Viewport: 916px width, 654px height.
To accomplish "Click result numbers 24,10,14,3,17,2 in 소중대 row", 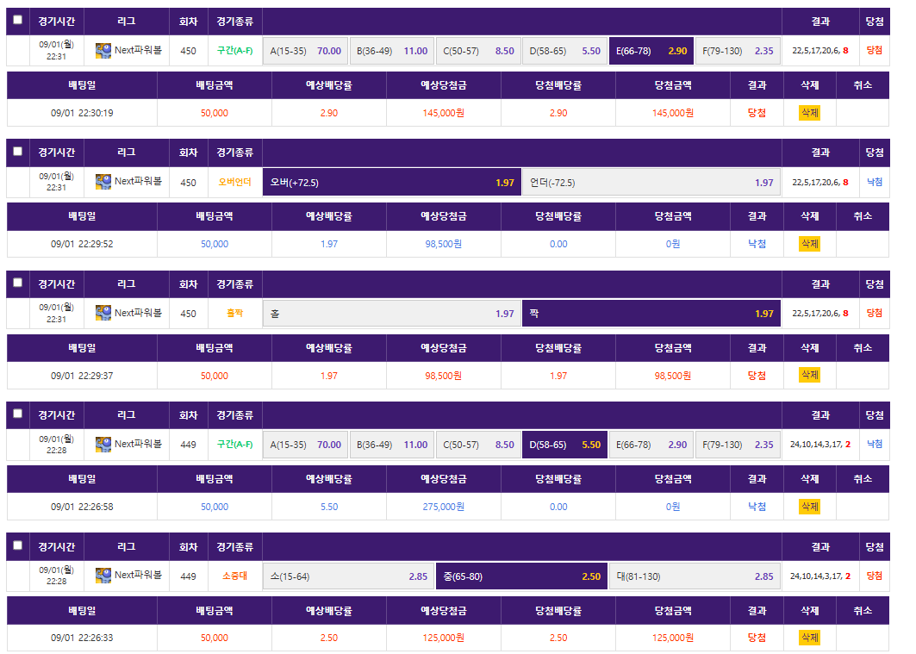I will 820,576.
